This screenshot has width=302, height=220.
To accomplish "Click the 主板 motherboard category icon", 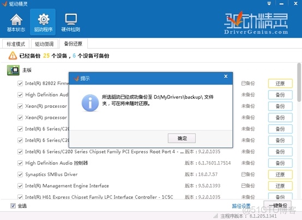I will (x=13, y=70).
